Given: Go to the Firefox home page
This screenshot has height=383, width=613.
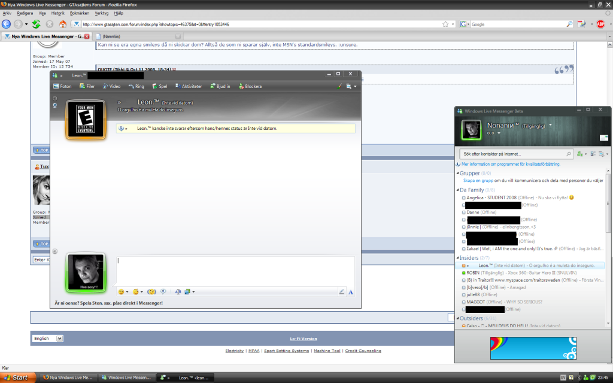Looking at the screenshot, I should 62,24.
